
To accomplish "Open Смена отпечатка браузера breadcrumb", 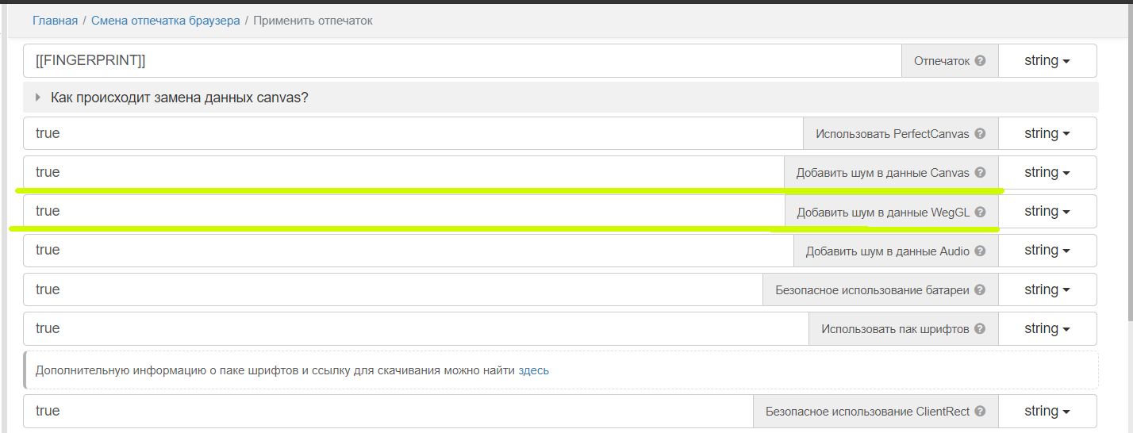I will pos(165,21).
